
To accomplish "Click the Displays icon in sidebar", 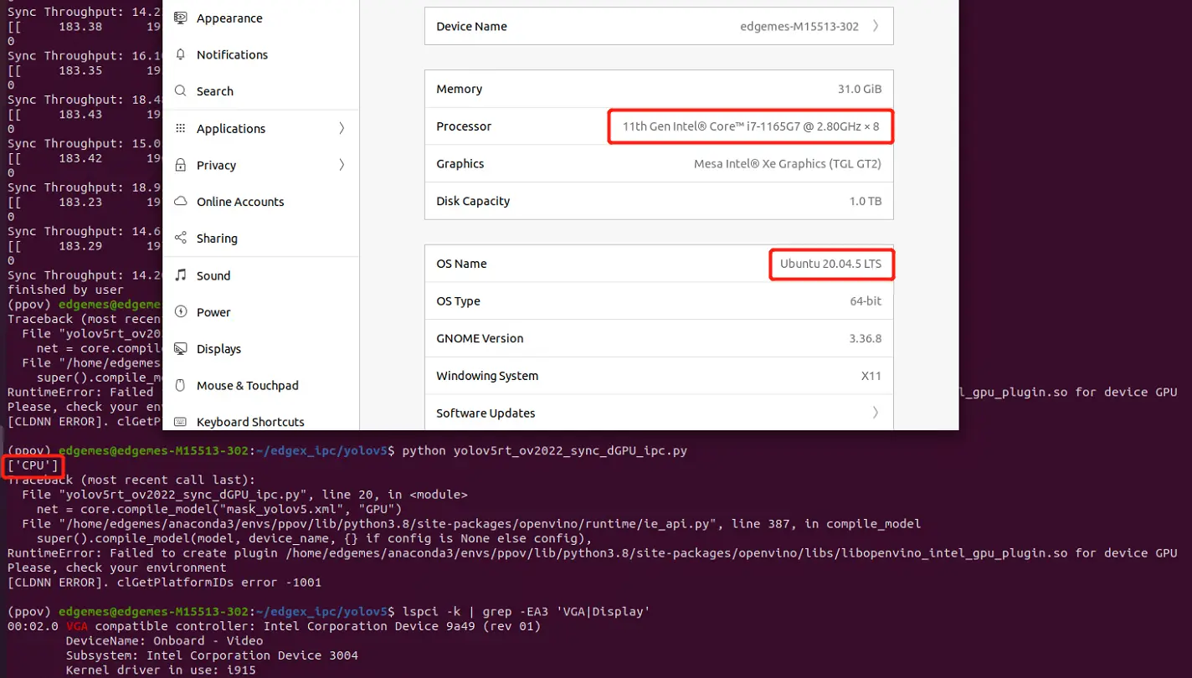I will click(x=180, y=349).
